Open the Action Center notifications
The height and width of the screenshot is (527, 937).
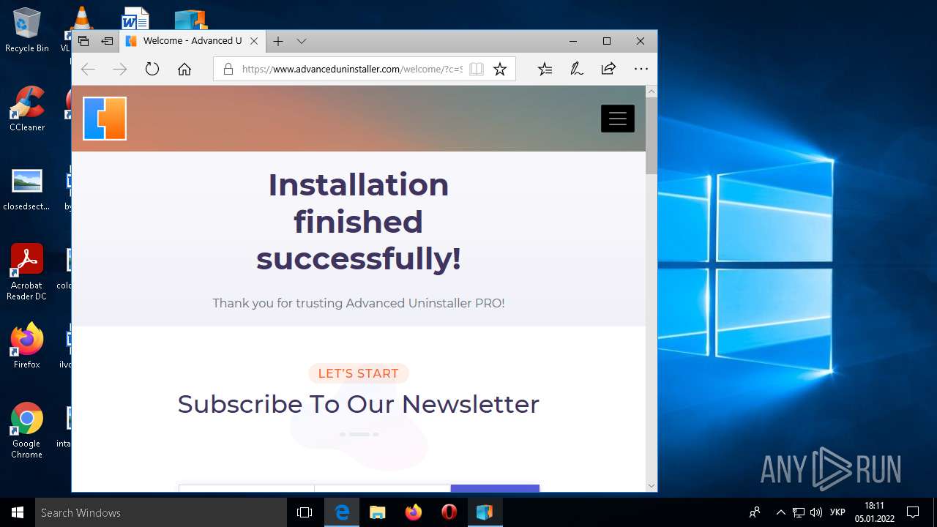(x=913, y=512)
